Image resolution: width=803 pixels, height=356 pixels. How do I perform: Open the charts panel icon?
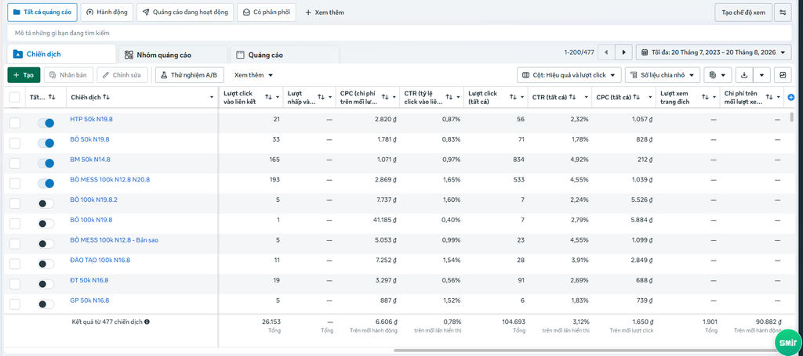pos(783,75)
